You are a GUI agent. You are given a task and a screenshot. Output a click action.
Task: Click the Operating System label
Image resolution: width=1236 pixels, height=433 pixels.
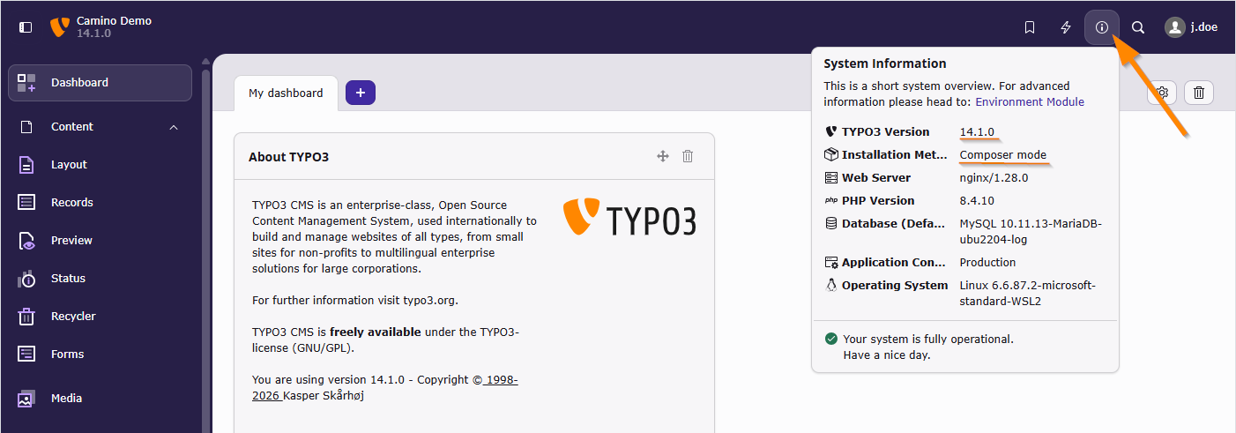[895, 285]
